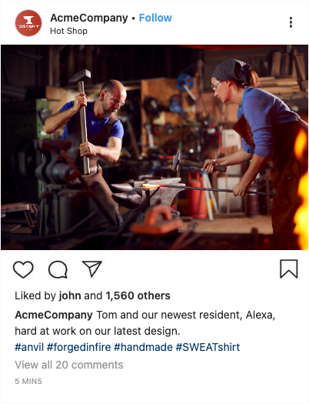Open the #forgedinfire hashtag
The width and height of the screenshot is (309, 404).
78,347
